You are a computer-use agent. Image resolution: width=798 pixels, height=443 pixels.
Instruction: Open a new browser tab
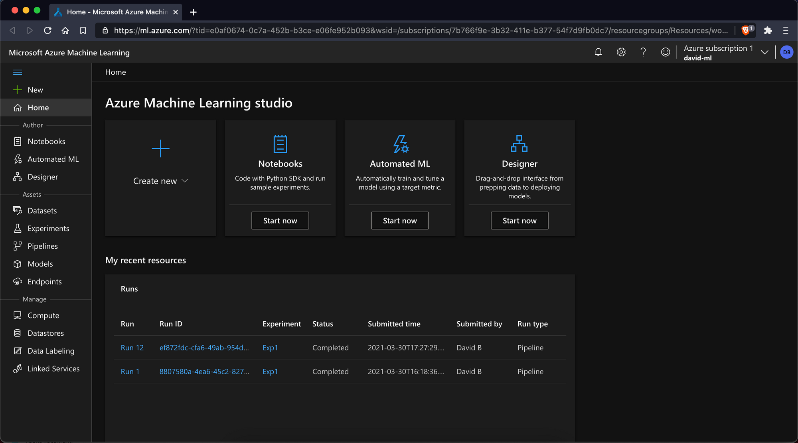[x=193, y=12]
